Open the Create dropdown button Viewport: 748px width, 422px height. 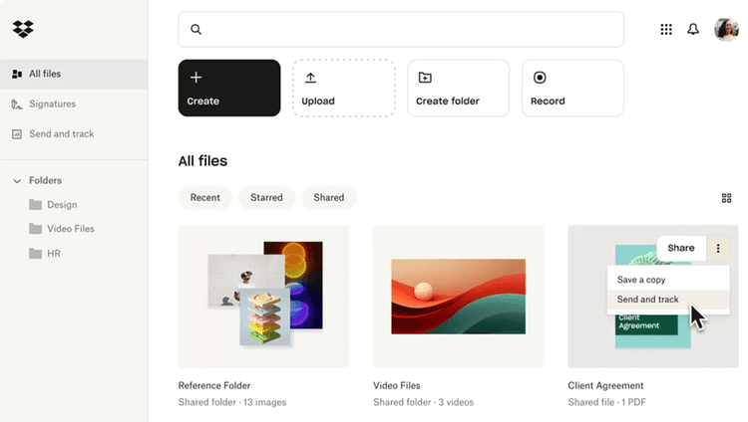click(229, 88)
